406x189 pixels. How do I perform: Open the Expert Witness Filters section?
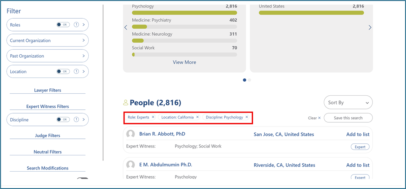point(48,107)
